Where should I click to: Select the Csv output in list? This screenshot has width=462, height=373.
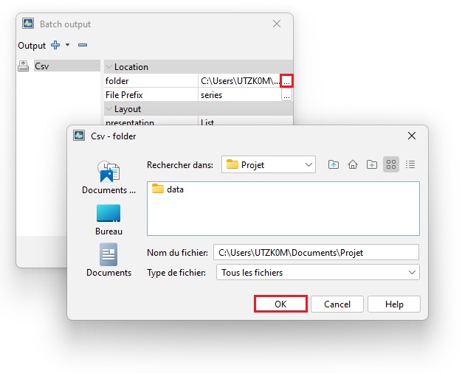[42, 66]
